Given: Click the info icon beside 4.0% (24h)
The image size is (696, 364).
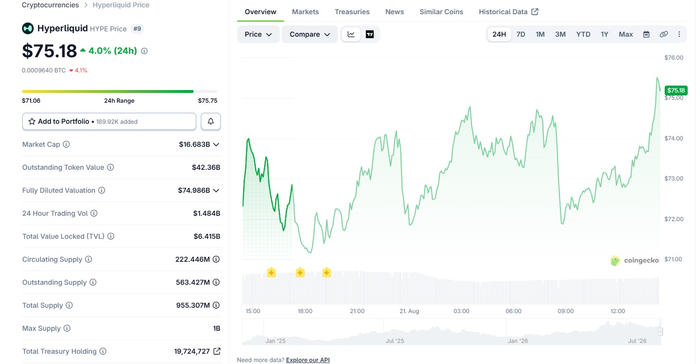Looking at the screenshot, I should click(144, 51).
